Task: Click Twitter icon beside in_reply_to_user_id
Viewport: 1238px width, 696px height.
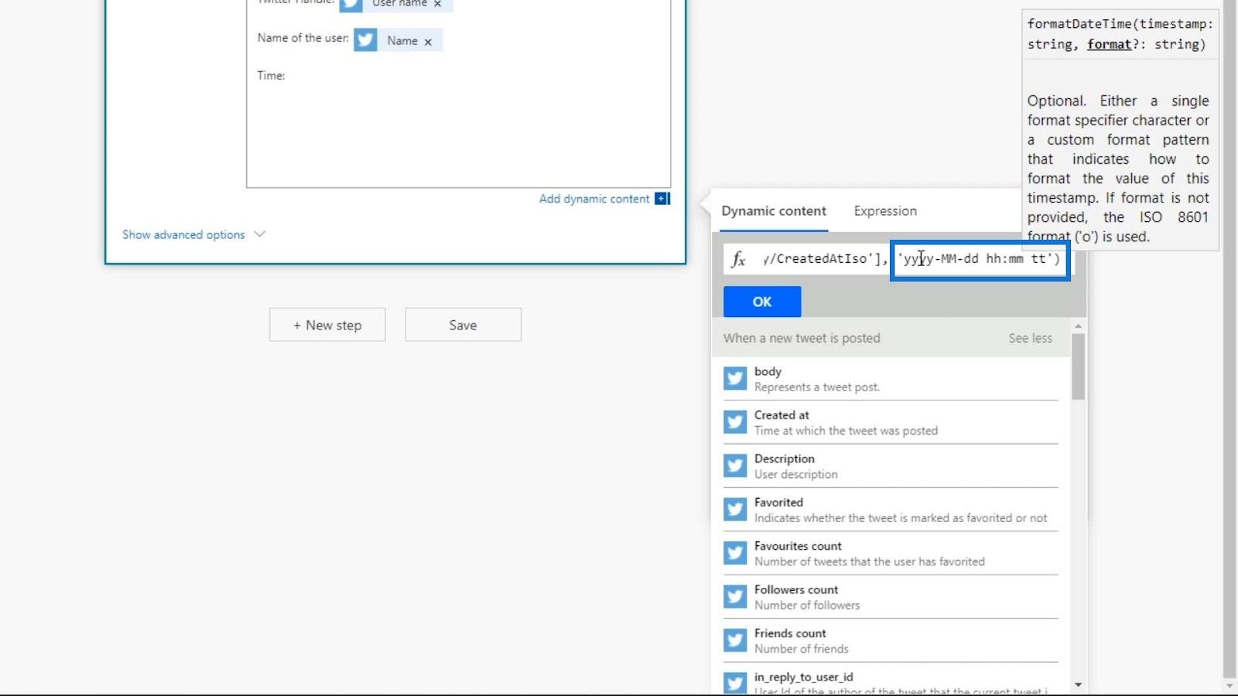Action: 735,684
